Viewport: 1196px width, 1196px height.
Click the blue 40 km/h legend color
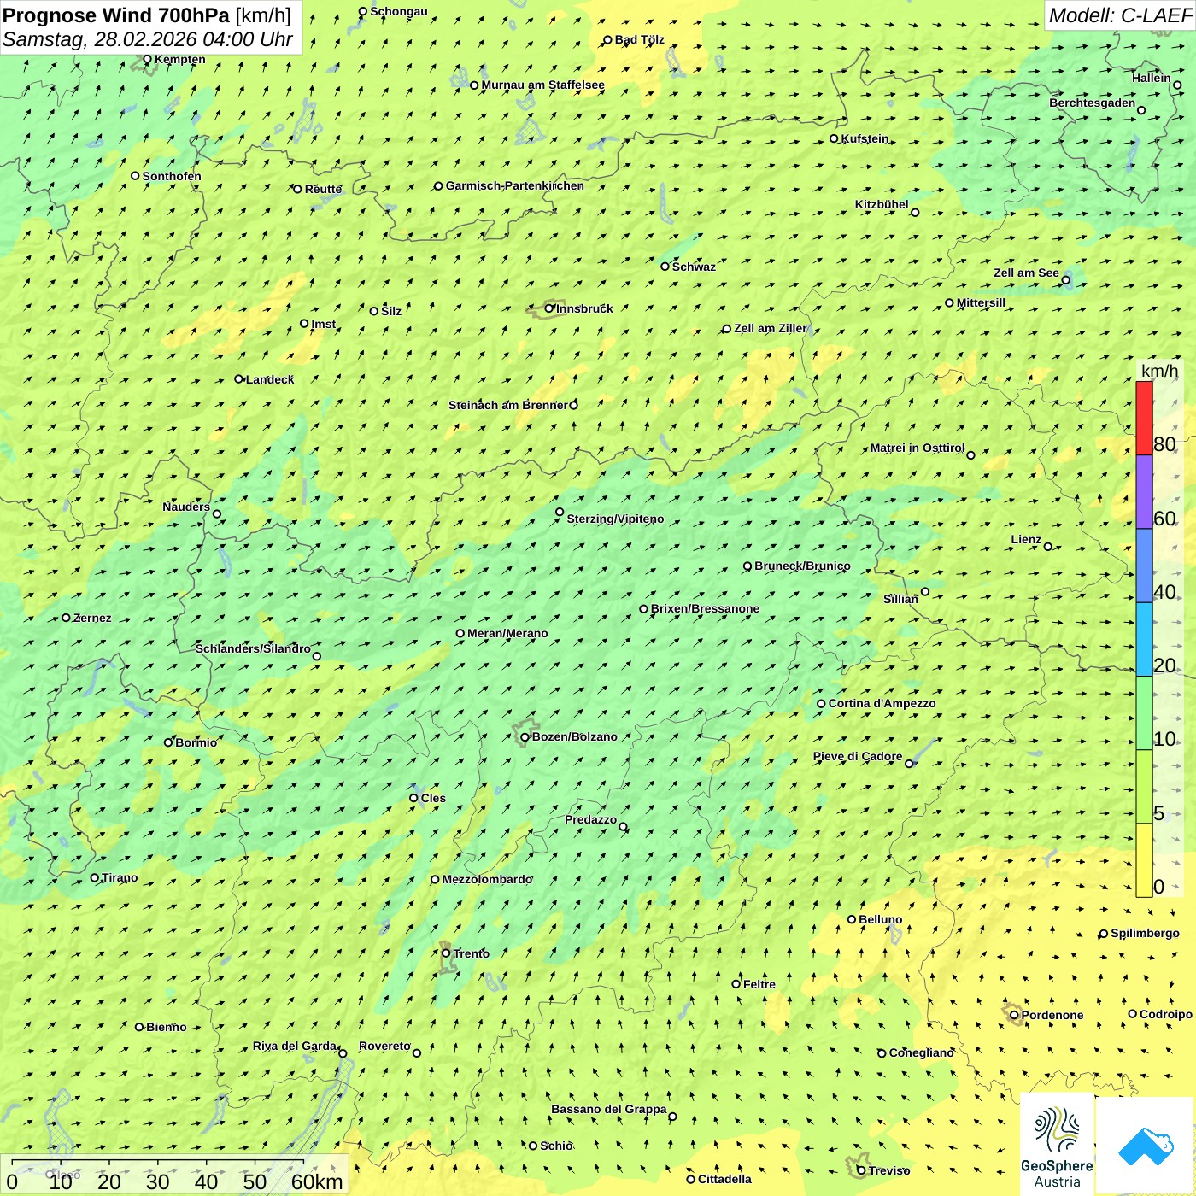point(1144,566)
